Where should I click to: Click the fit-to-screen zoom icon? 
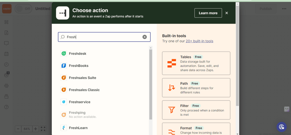tap(43, 129)
